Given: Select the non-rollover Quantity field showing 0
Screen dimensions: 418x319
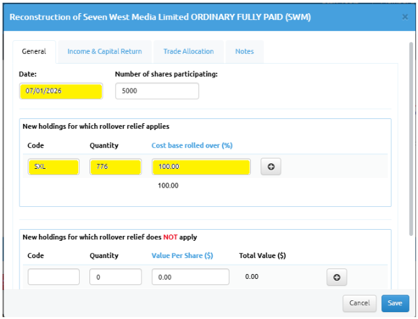Looking at the screenshot, I should (x=115, y=277).
